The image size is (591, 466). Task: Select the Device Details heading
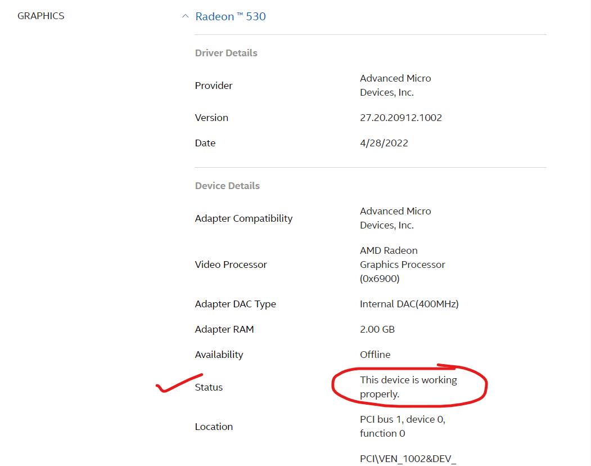click(227, 186)
